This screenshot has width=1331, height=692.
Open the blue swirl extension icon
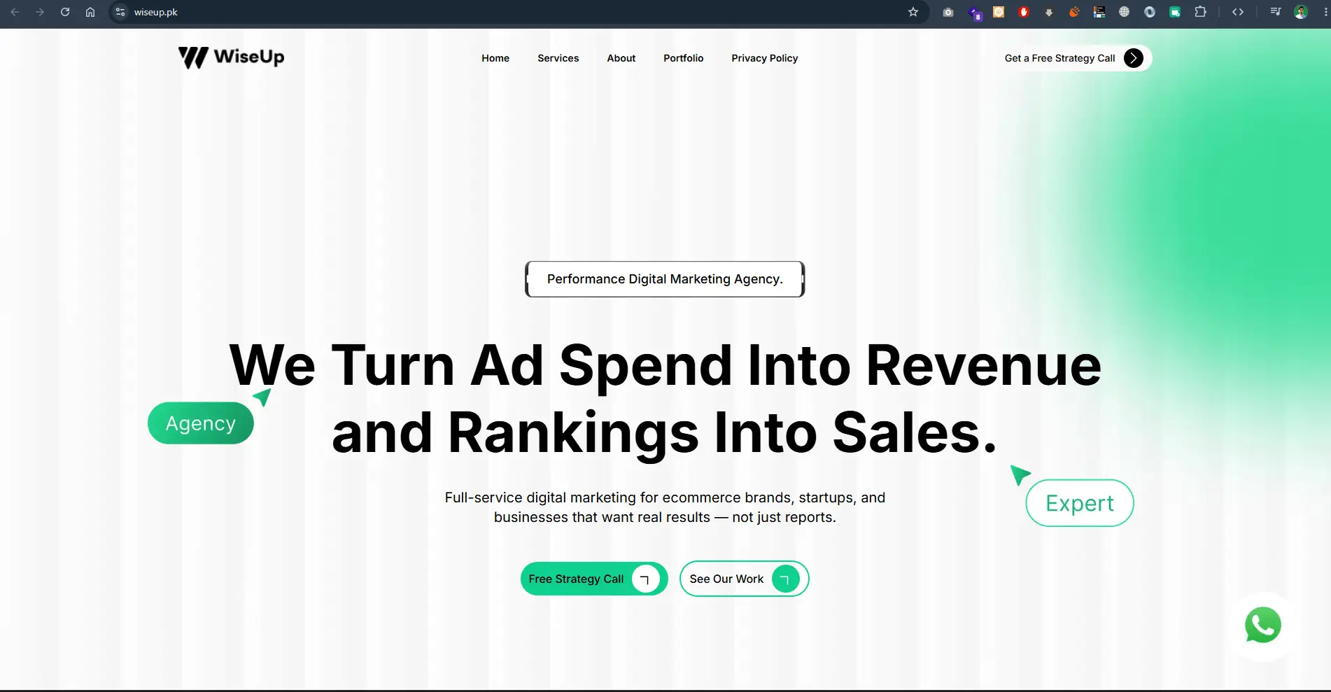point(1150,12)
